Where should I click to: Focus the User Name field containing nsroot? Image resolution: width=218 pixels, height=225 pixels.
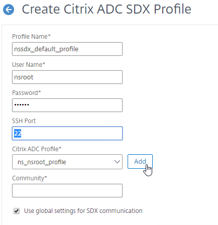[x=67, y=77]
